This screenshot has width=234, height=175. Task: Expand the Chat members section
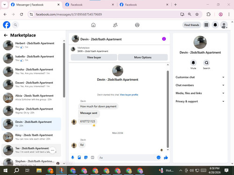coord(200,85)
